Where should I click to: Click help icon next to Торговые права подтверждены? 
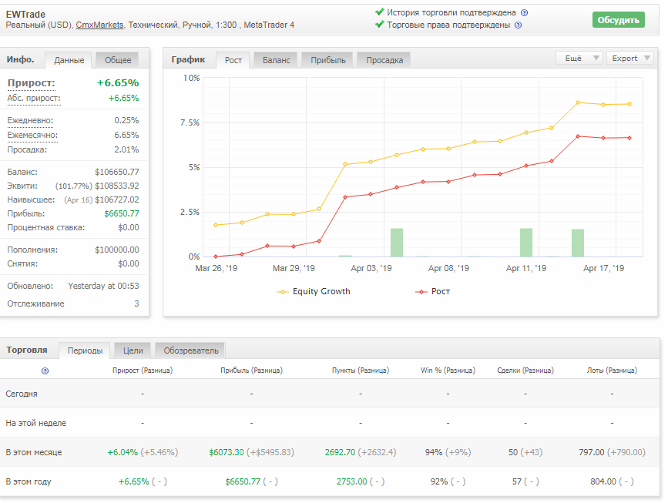tap(518, 25)
